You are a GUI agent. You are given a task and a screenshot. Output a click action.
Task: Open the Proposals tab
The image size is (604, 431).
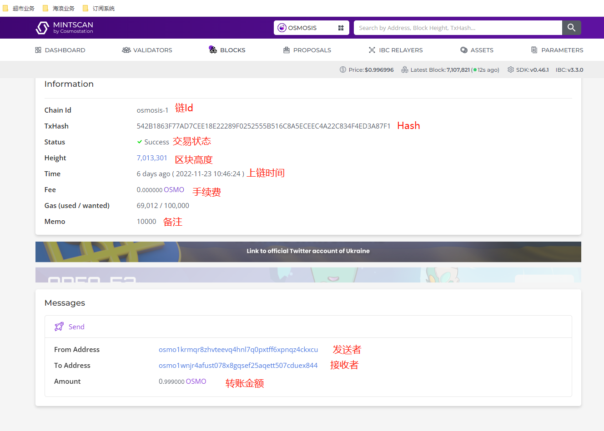click(x=307, y=50)
